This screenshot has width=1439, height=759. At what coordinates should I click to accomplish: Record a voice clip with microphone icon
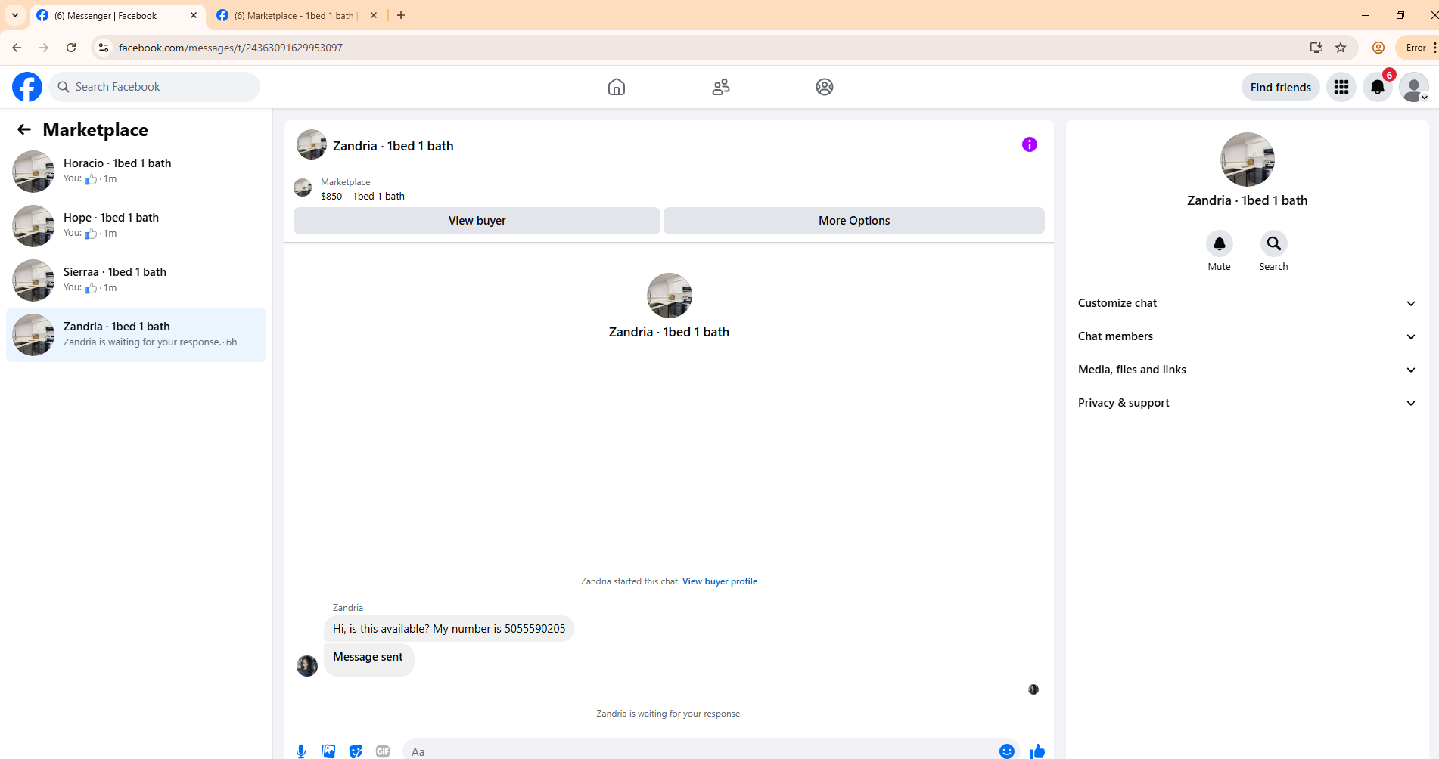[301, 751]
